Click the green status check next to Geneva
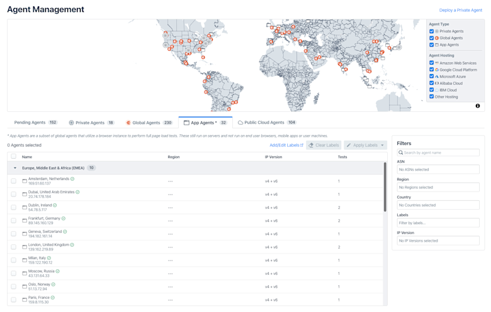The image size is (491, 312). [x=65, y=232]
